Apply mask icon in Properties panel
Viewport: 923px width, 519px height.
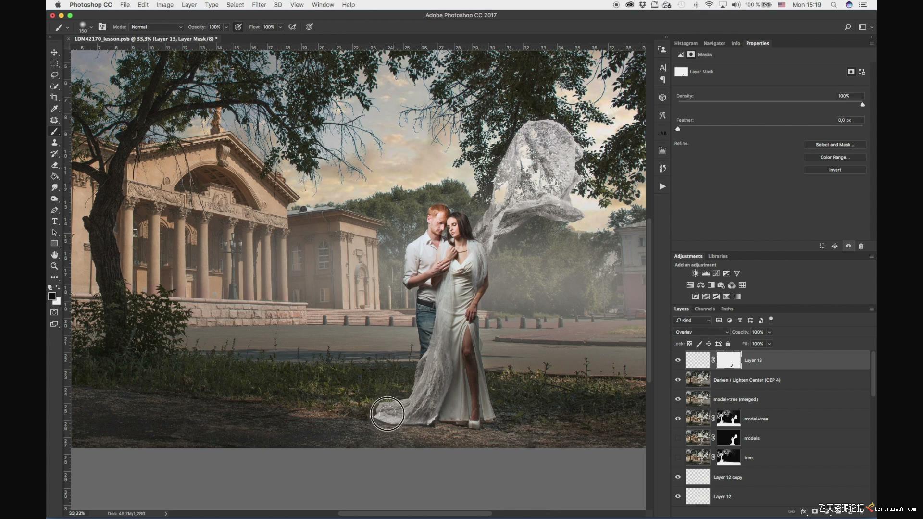tap(835, 246)
